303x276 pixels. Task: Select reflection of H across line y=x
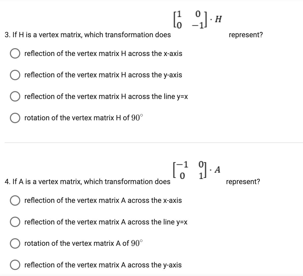pyautogui.click(x=15, y=97)
